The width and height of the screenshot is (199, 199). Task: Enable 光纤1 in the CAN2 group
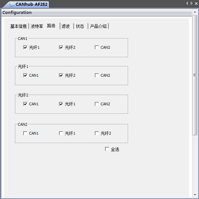click(x=61, y=133)
